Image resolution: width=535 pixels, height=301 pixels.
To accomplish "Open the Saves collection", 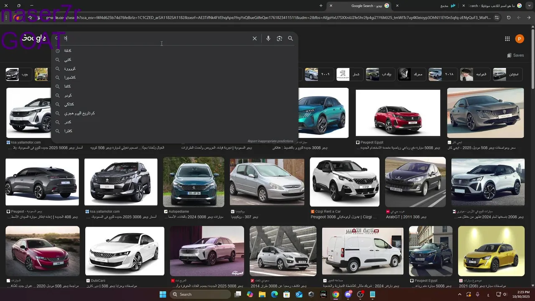I will [515, 55].
